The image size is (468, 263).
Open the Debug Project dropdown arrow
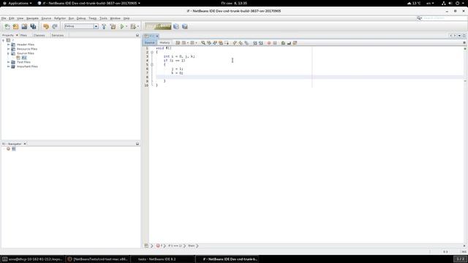[138, 26]
